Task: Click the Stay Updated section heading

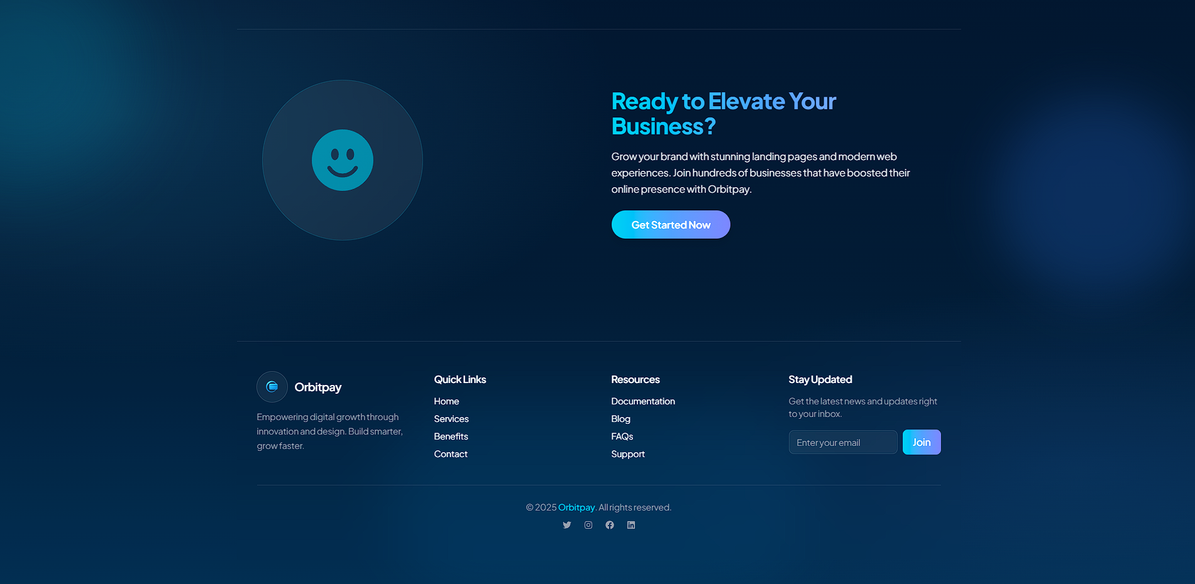Action: tap(820, 379)
